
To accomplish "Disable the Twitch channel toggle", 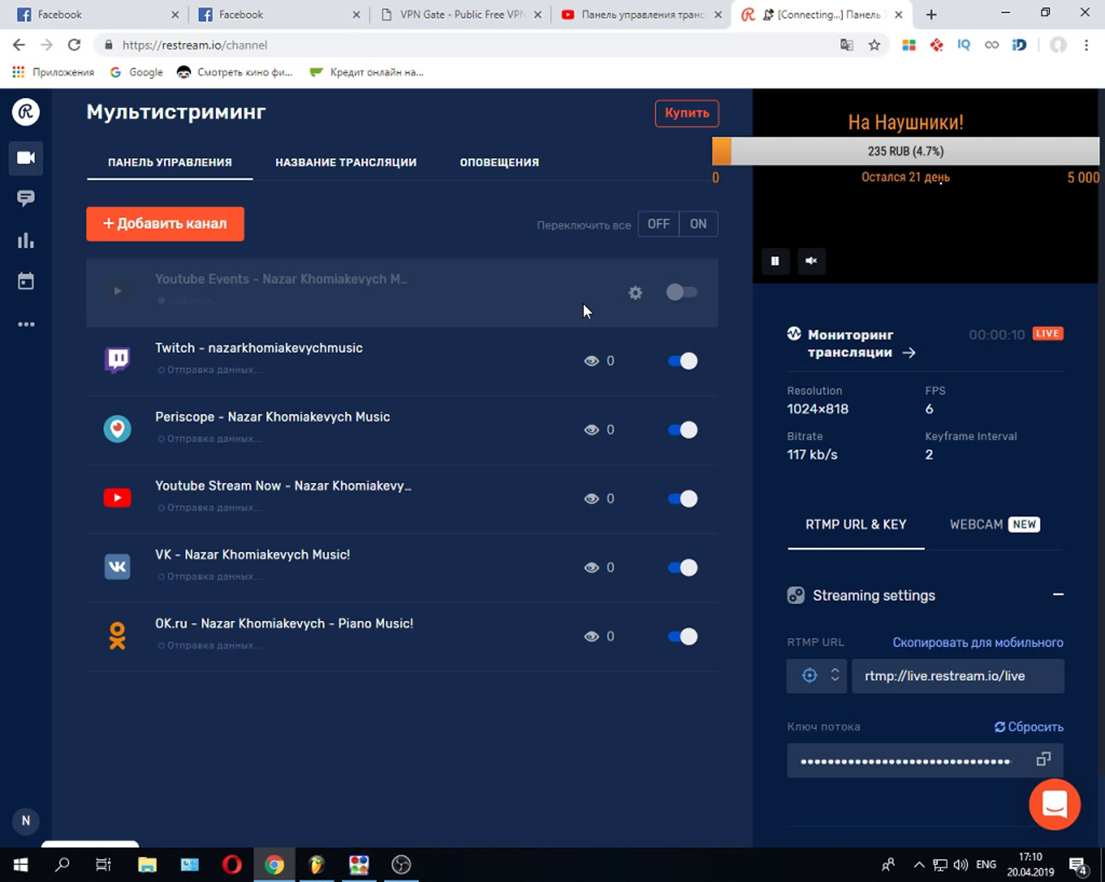I will point(682,361).
